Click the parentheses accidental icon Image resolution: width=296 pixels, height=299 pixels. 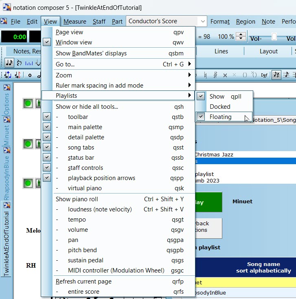245,75
